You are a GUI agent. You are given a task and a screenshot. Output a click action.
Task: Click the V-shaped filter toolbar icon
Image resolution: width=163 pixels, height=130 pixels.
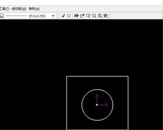coord(69,16)
